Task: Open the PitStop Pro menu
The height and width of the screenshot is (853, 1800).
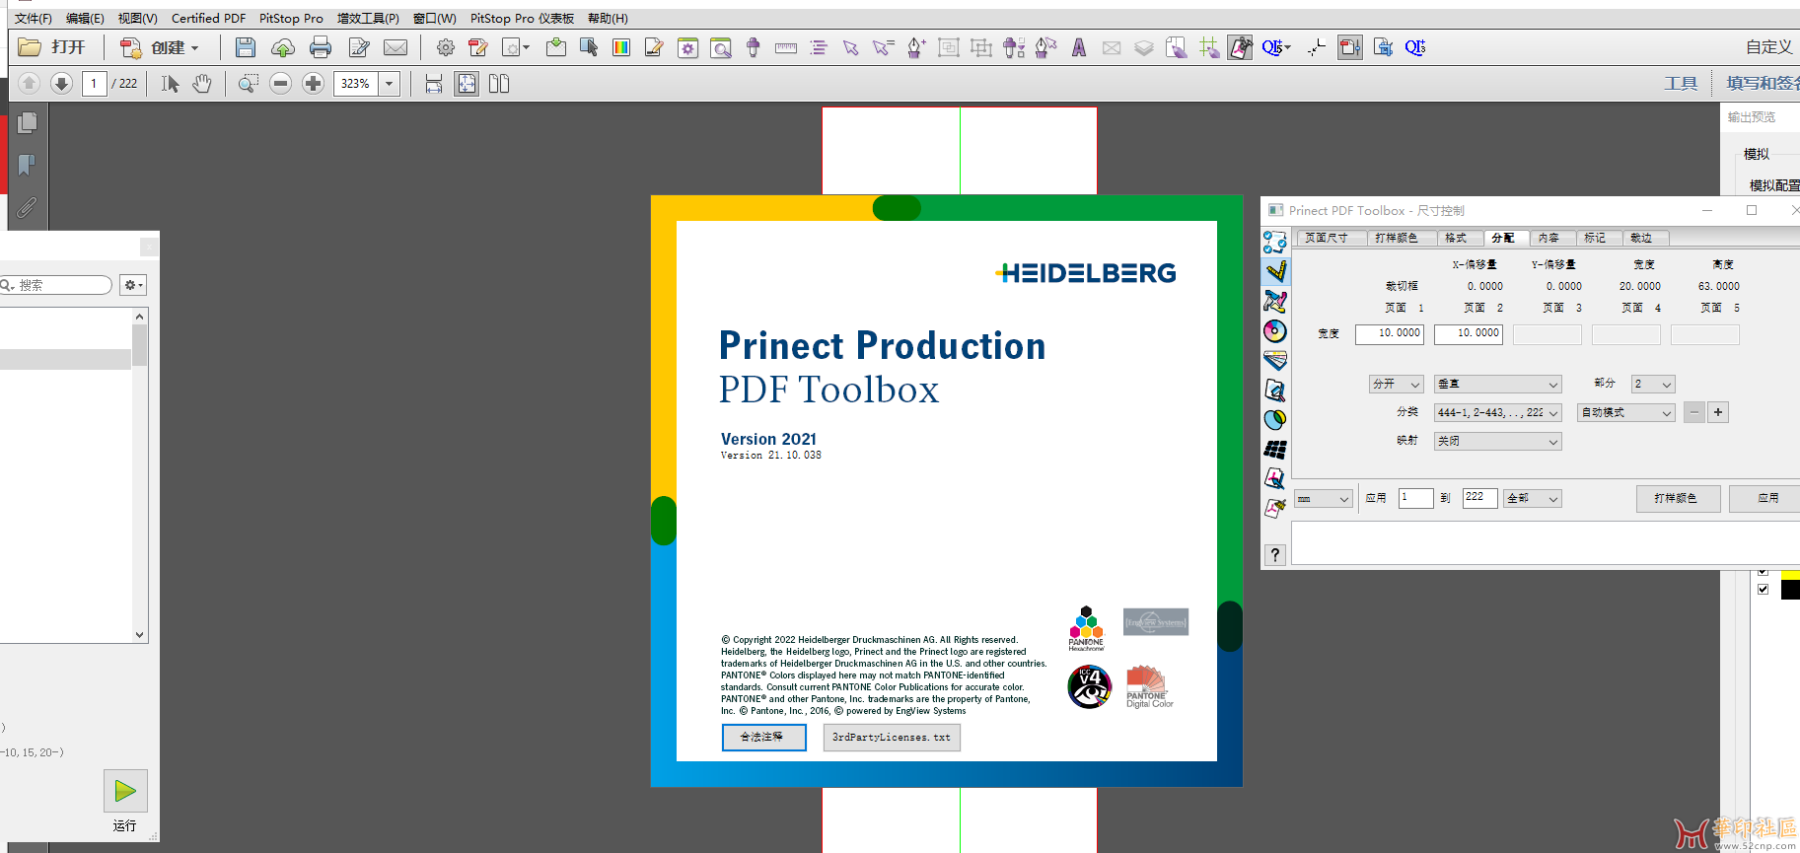Action: (291, 18)
